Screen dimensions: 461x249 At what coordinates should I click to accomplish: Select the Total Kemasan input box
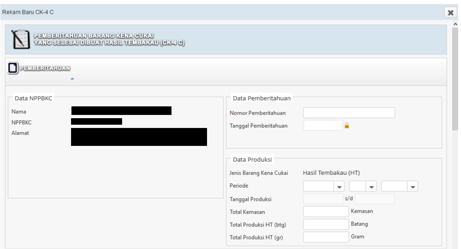(325, 212)
